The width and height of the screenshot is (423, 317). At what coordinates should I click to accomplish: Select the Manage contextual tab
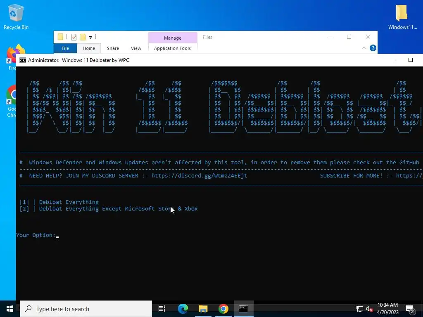[x=173, y=38]
